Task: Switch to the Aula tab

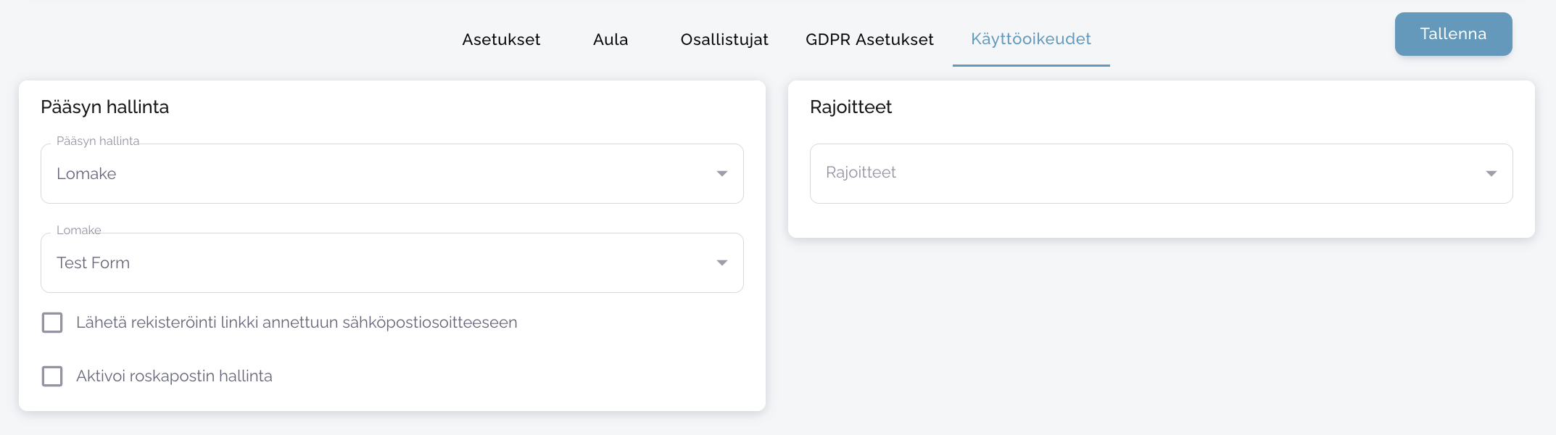Action: pyautogui.click(x=611, y=40)
